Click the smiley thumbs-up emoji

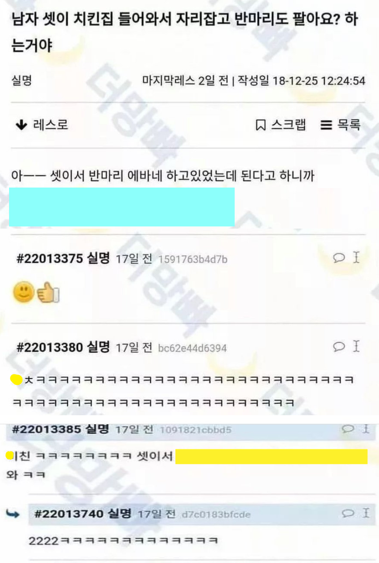(x=36, y=292)
